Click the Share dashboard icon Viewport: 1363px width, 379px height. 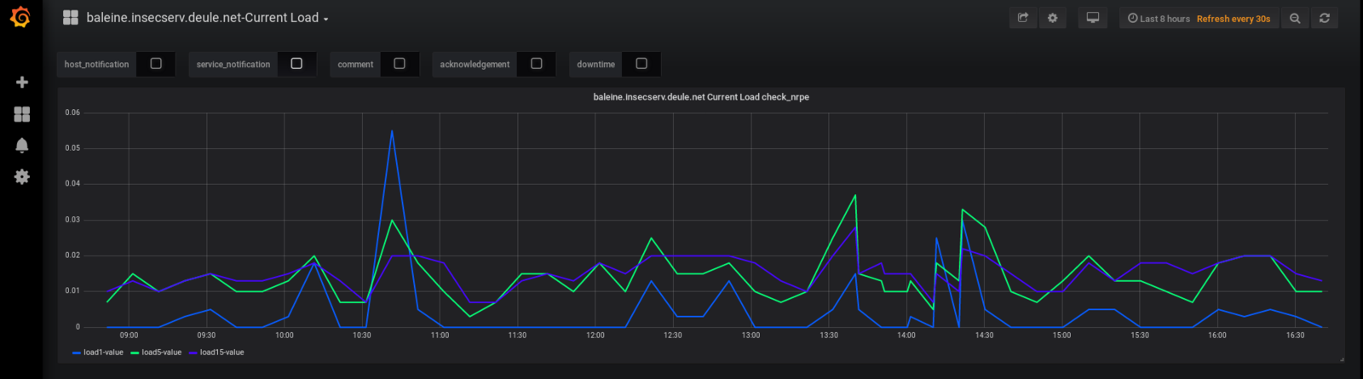pos(1023,18)
